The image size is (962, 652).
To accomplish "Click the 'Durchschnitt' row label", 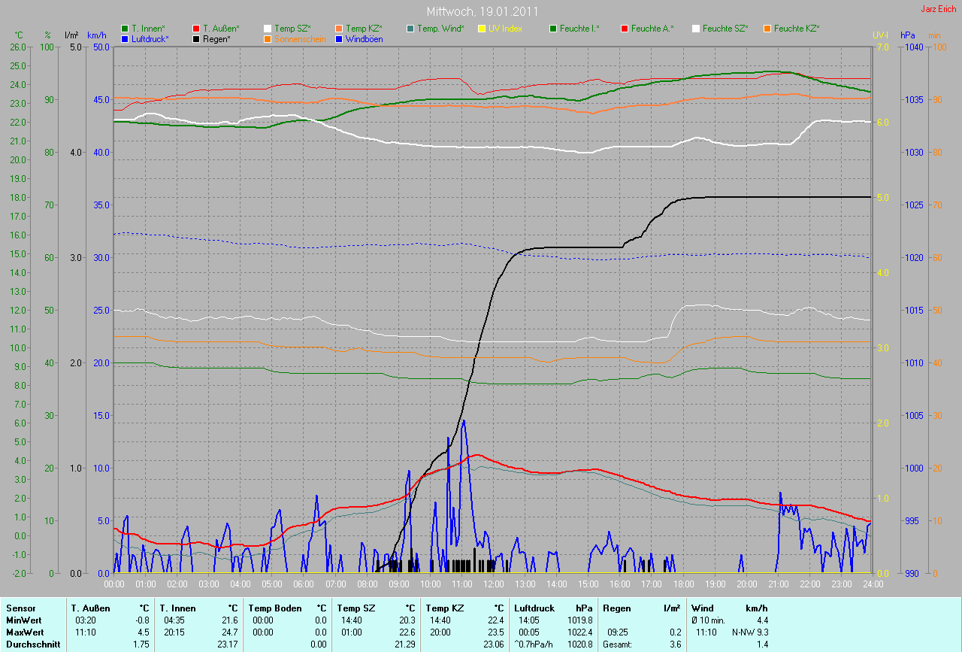I will [x=32, y=644].
